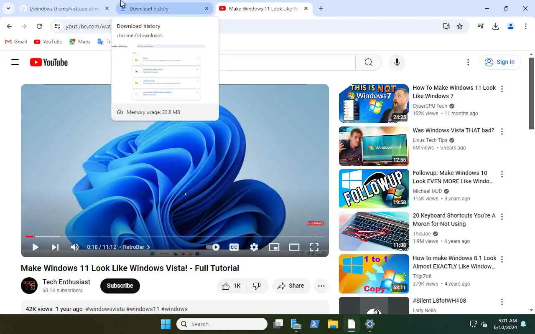Open options menu for Linus Tech Tips video
The width and height of the screenshot is (535, 334).
pyautogui.click(x=502, y=132)
